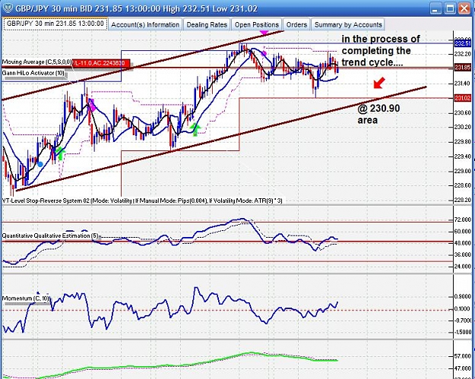Image resolution: width=475 pixels, height=379 pixels.
Task: Click the 0.9000 momentum axis label
Action: 464,297
